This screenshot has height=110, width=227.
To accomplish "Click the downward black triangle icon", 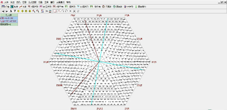I will tap(15, 11).
